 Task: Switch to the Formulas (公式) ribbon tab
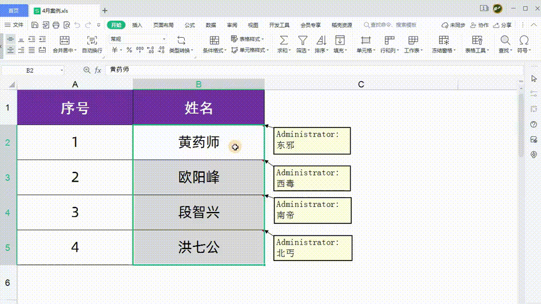[190, 25]
